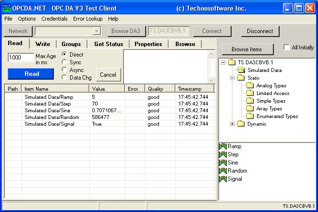Open the Options menu
The image size is (318, 212).
(x=27, y=19)
